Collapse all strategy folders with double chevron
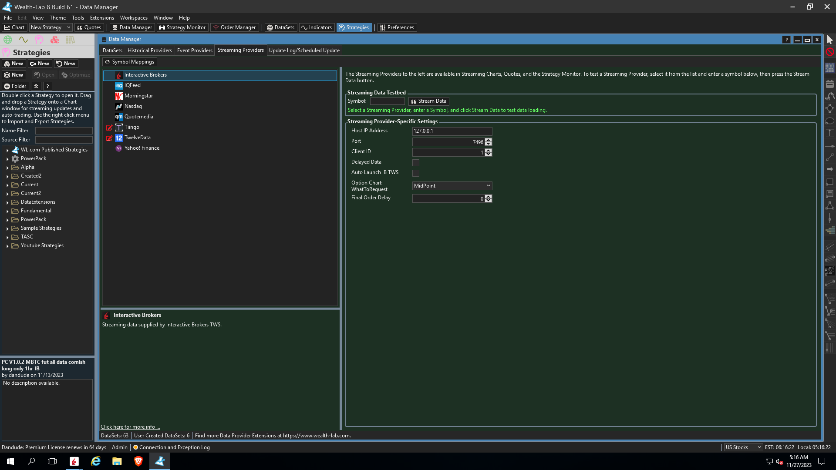The height and width of the screenshot is (470, 836). point(36,86)
